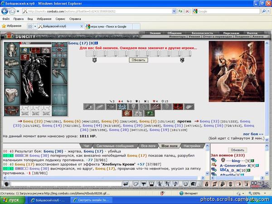
Task: Click the chat message input field
Action: pyautogui.click(x=66, y=184)
